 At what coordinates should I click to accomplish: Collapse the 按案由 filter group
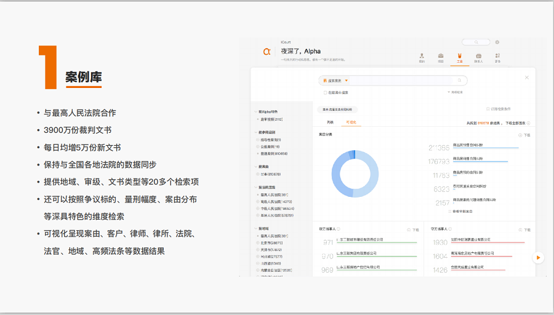(x=256, y=166)
